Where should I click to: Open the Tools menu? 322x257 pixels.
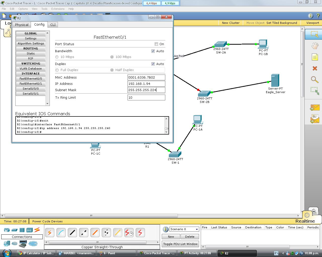[44, 9]
